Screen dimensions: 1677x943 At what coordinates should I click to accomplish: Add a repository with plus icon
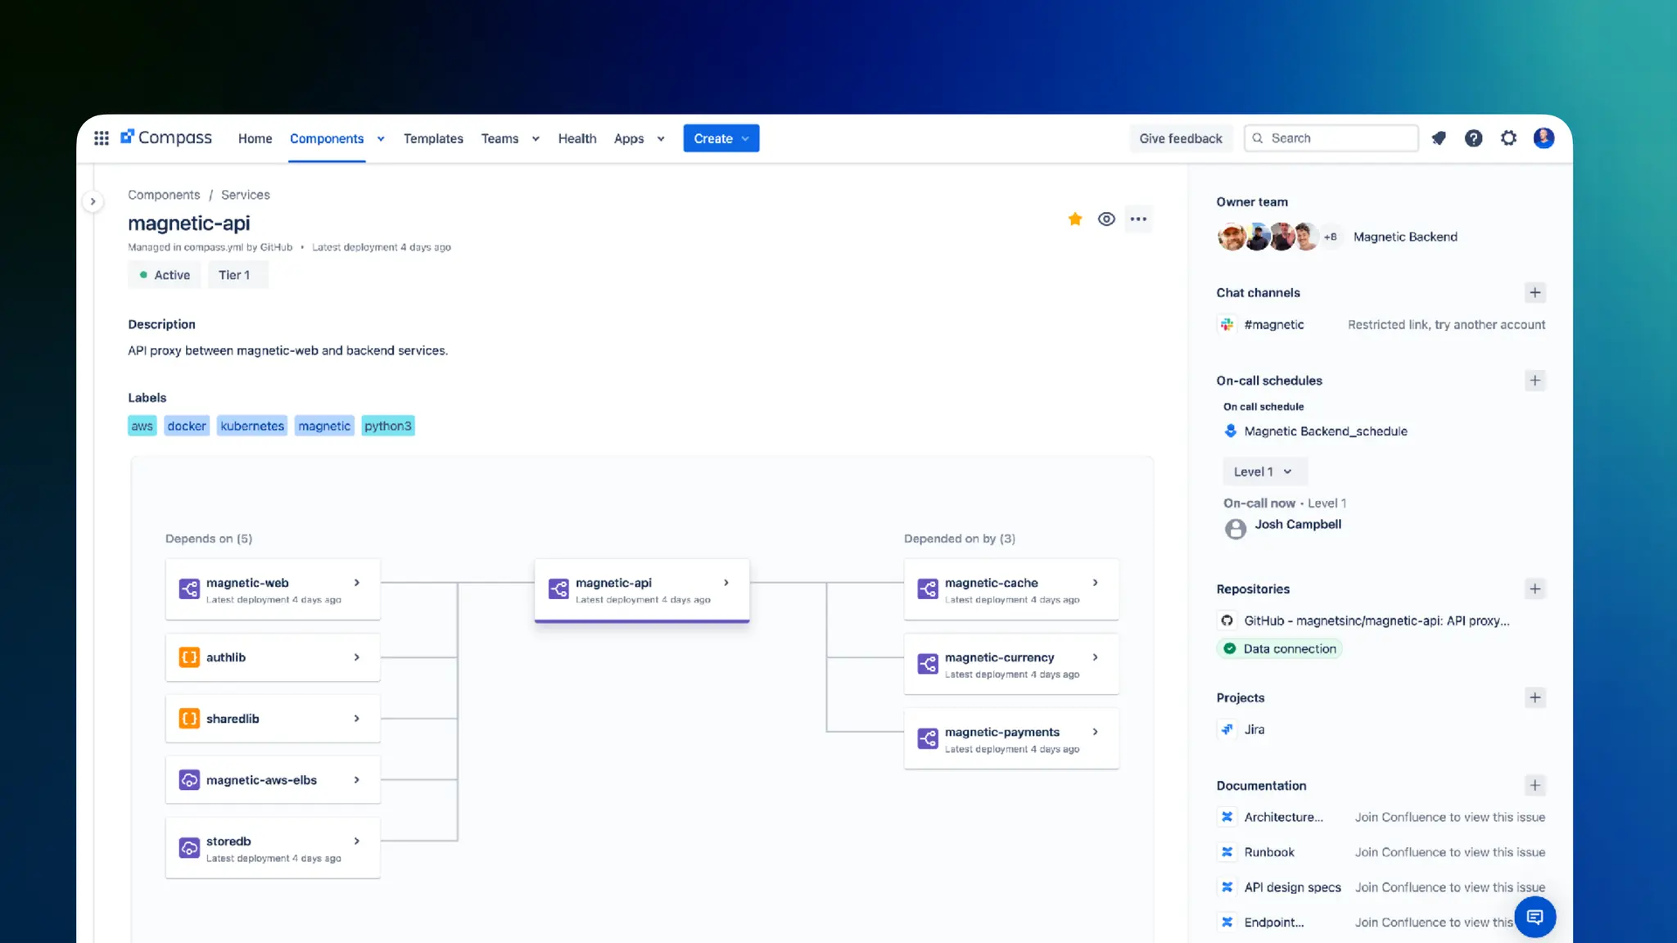tap(1535, 589)
